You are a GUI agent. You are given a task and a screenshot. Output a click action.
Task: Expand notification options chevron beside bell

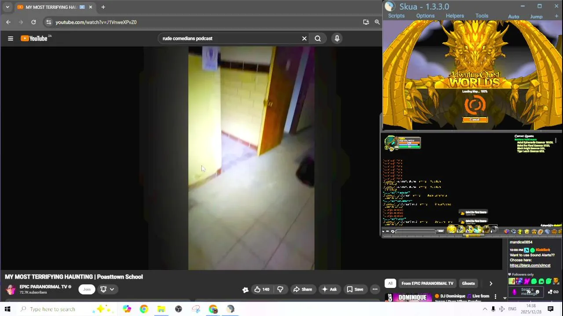(112, 289)
